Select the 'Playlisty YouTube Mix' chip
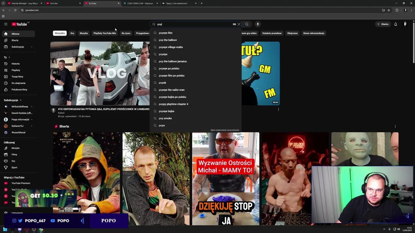This screenshot has height=233, width=415. pos(105,33)
